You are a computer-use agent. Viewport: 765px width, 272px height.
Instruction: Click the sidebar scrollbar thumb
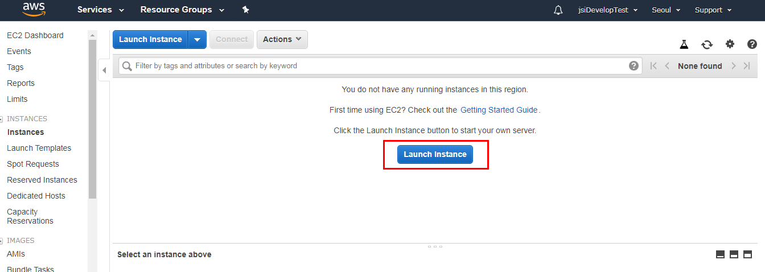coord(93,119)
